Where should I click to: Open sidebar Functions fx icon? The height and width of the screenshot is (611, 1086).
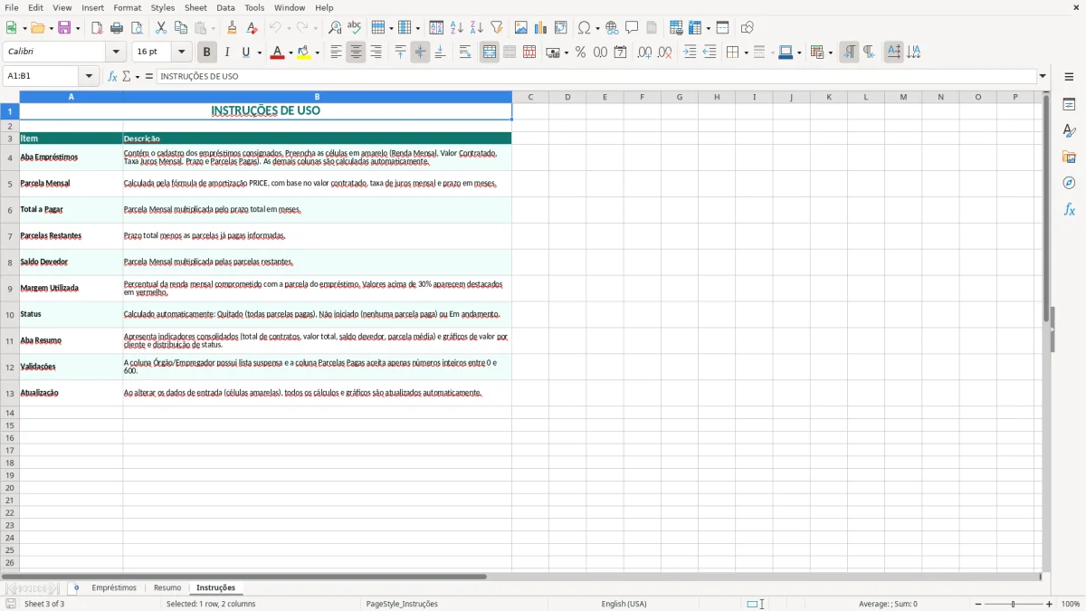1069,209
